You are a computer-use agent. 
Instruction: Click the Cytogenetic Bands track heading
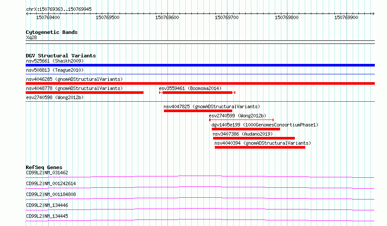click(52, 32)
